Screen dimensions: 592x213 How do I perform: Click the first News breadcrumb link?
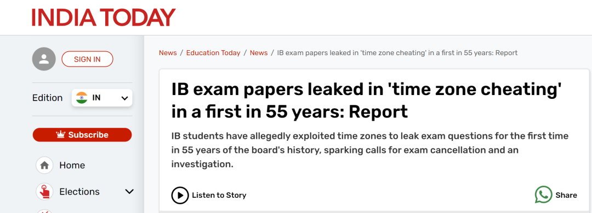(168, 52)
